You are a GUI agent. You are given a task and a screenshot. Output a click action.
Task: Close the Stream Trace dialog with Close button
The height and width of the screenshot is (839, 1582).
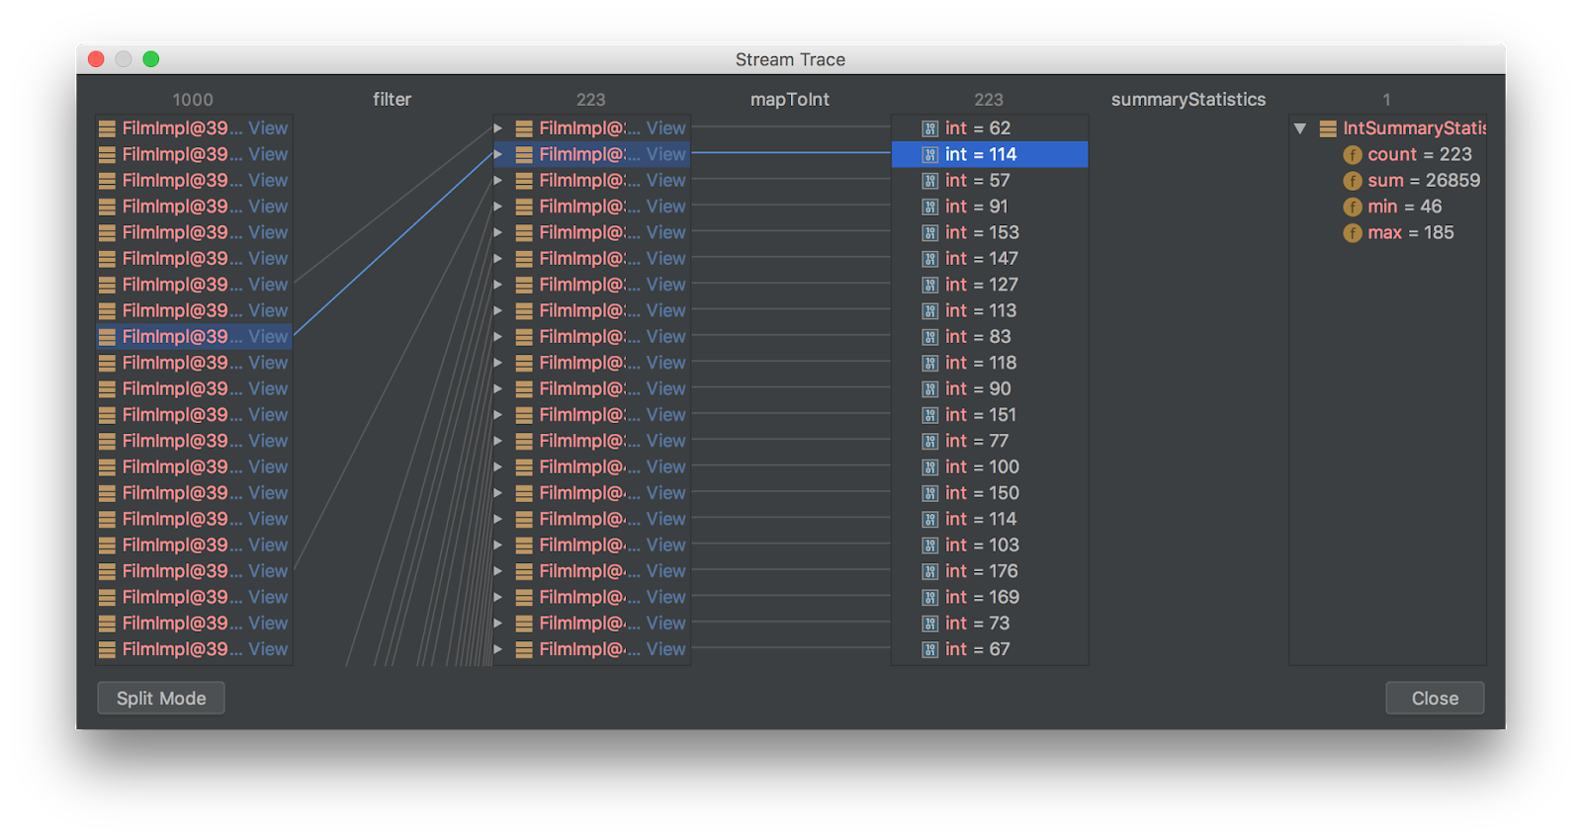[x=1435, y=698]
